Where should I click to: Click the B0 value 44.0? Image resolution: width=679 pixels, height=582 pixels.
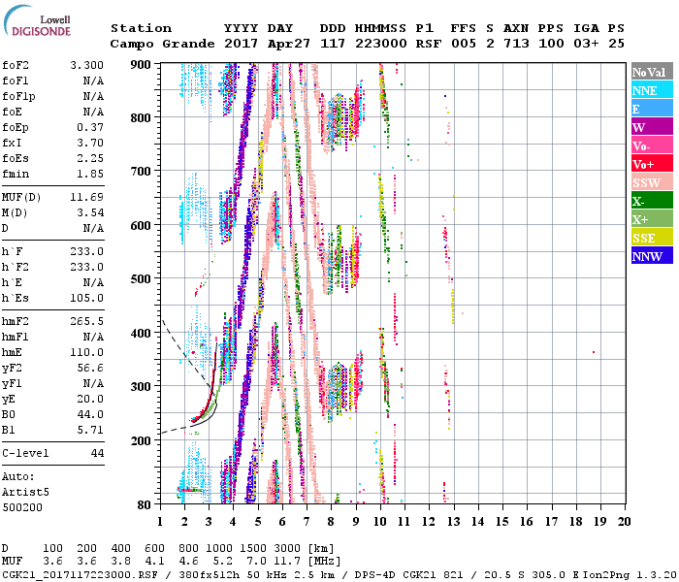(90, 415)
